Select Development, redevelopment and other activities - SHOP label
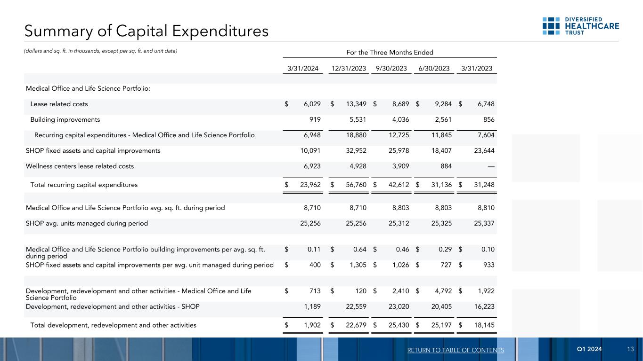The height and width of the screenshot is (361, 643). click(x=113, y=307)
